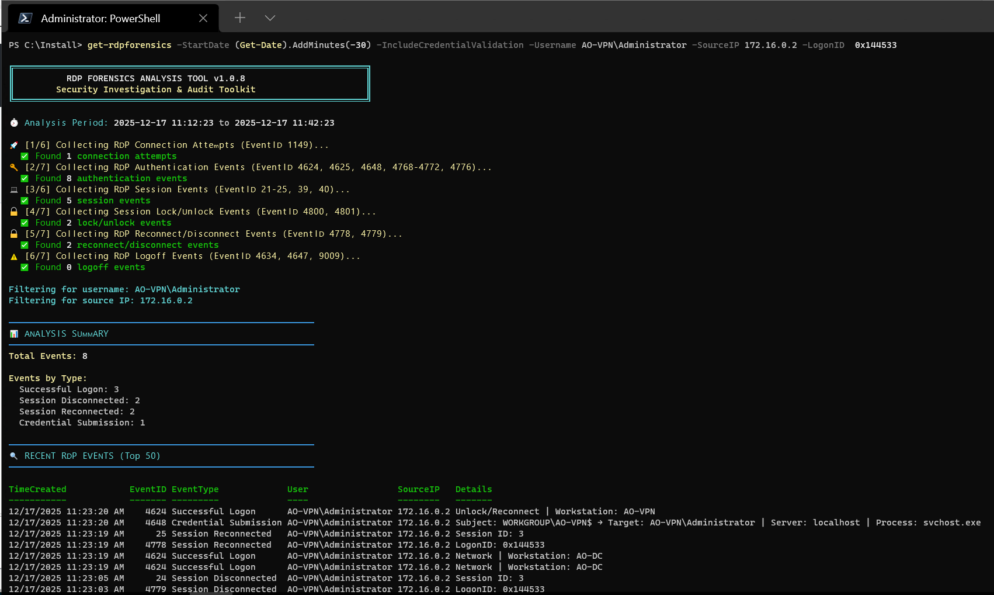Click the green checkmark beside 8 authentication events

tap(25, 178)
